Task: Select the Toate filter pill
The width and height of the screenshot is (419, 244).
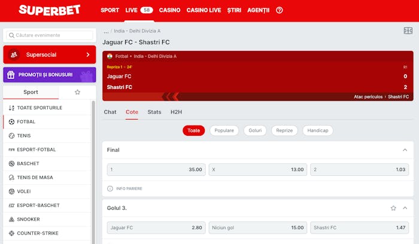Action: click(194, 130)
